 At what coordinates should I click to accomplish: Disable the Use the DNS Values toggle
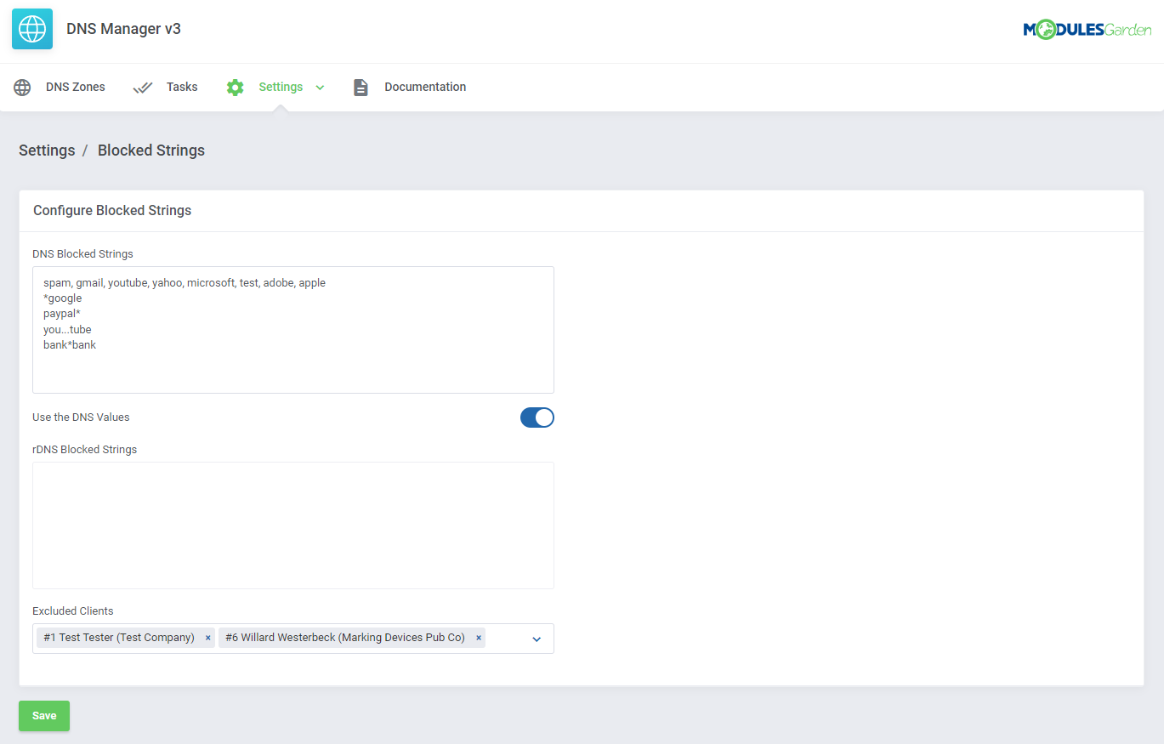pos(537,417)
